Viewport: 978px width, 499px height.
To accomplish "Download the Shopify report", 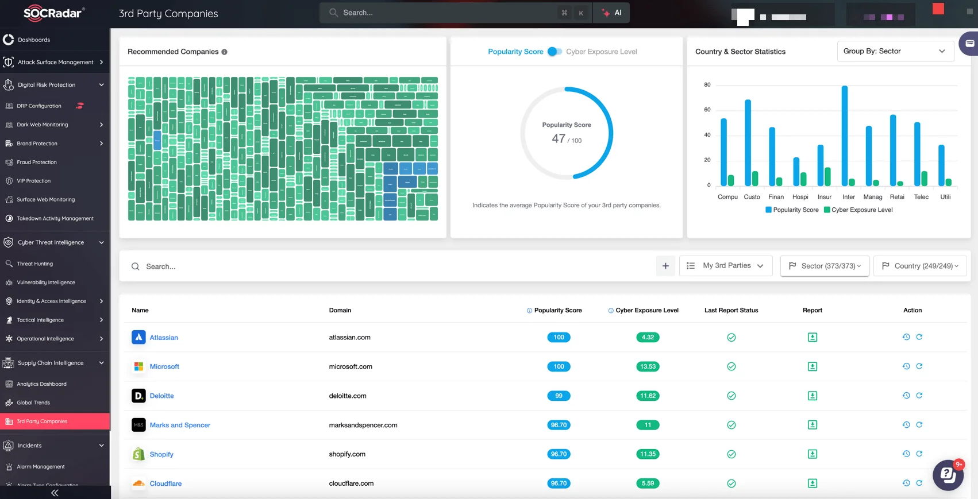I will click(812, 454).
